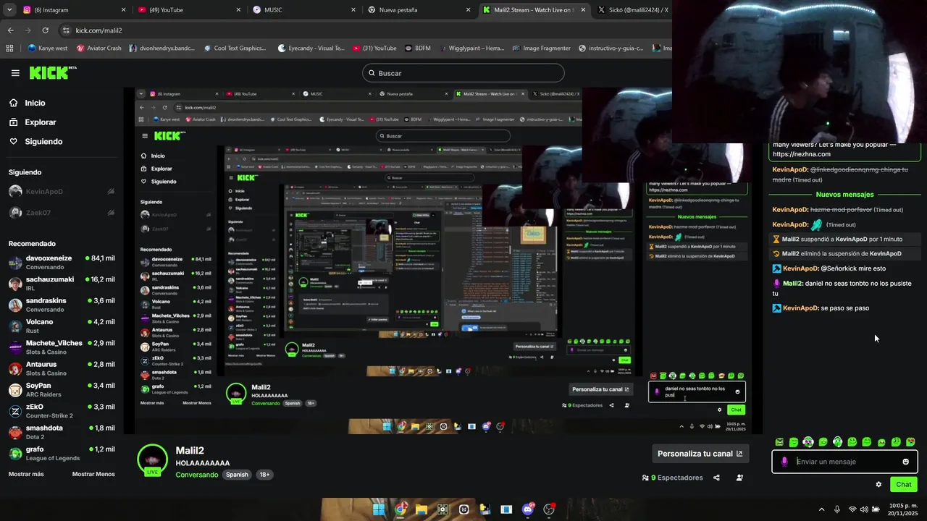Click Mostrar más in the sidebar
Viewport: 927px width, 521px height.
[x=26, y=474]
